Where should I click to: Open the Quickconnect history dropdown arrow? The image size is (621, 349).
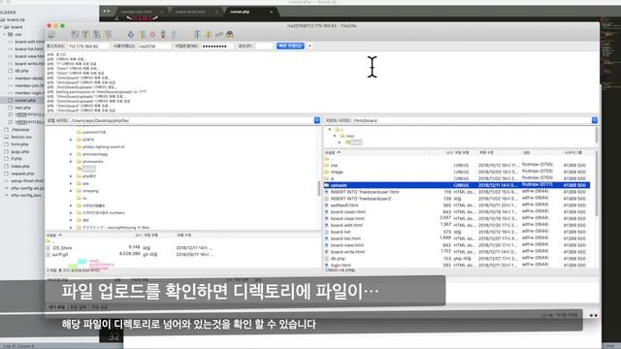[x=310, y=46]
